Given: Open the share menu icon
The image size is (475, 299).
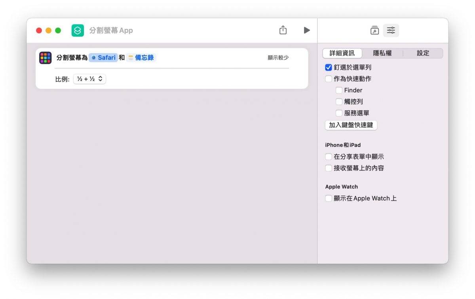Looking at the screenshot, I should [283, 30].
